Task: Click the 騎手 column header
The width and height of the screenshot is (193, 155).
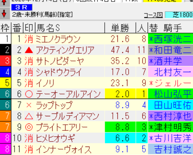Action: (x=173, y=28)
